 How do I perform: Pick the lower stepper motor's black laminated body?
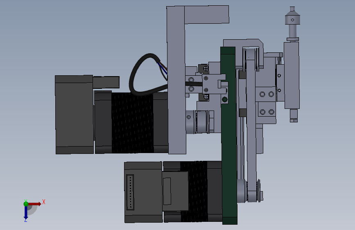198,191
